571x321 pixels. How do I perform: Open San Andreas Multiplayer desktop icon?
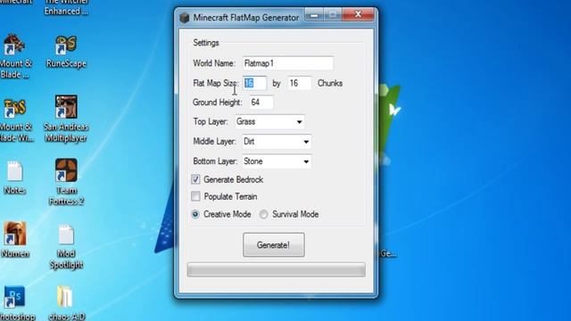coord(66,119)
